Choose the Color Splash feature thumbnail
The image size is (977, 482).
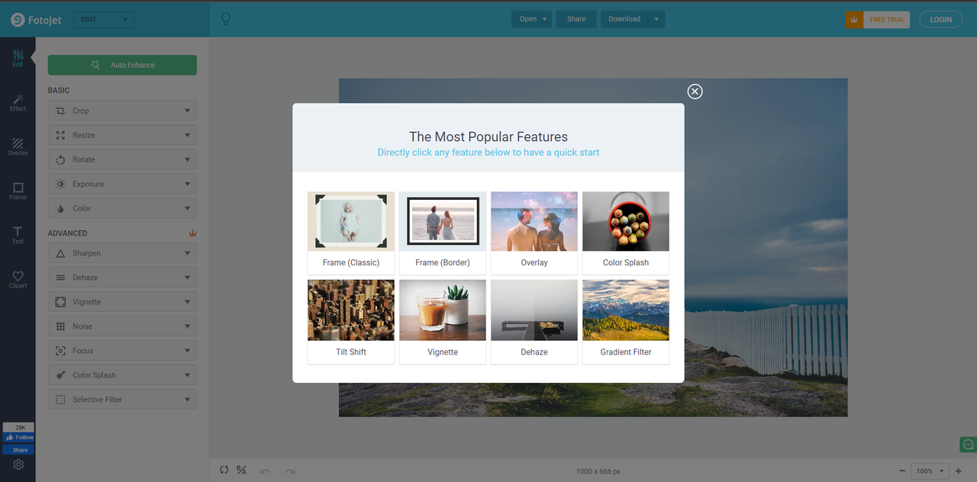click(x=626, y=233)
